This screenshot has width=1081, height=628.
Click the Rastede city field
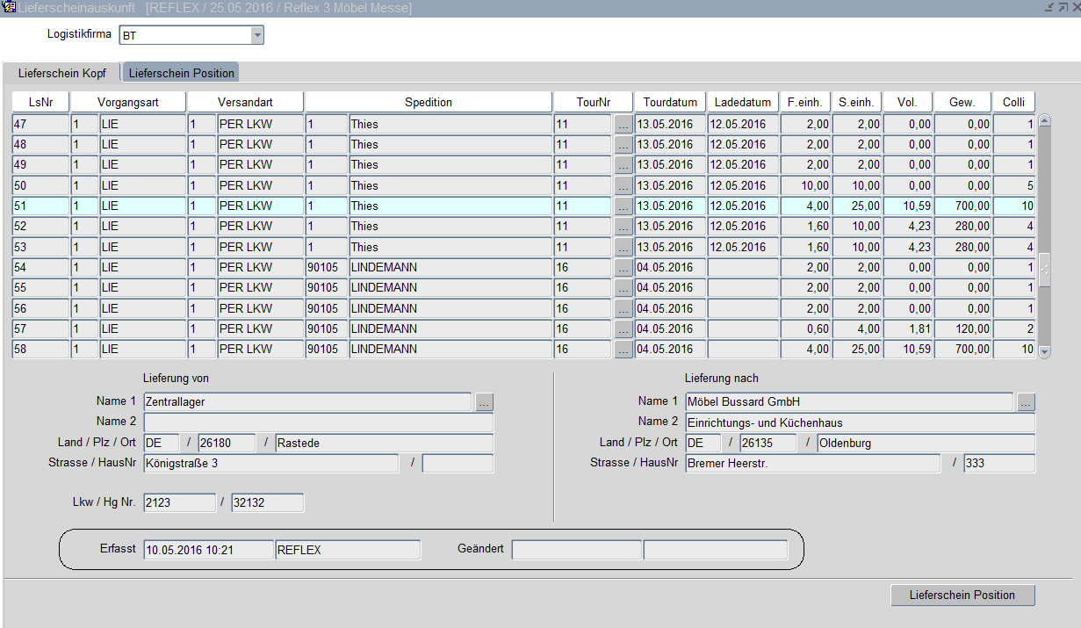click(384, 444)
